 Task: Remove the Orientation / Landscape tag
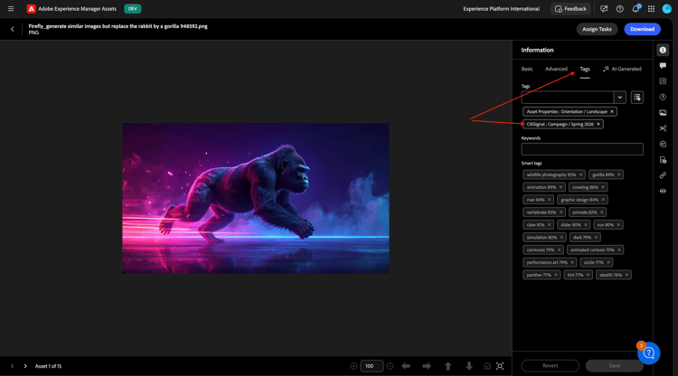(612, 111)
